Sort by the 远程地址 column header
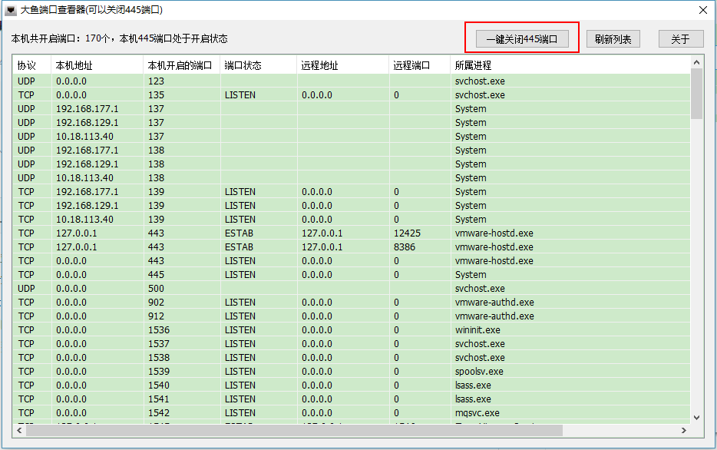717x450 pixels. [319, 65]
